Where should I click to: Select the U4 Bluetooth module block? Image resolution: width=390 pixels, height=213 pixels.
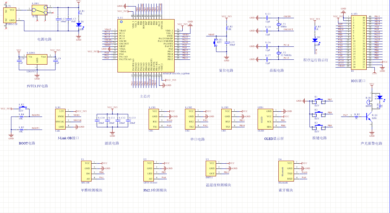286,171
